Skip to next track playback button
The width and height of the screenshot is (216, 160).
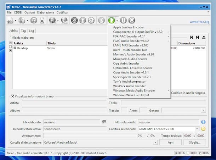(x=198, y=37)
